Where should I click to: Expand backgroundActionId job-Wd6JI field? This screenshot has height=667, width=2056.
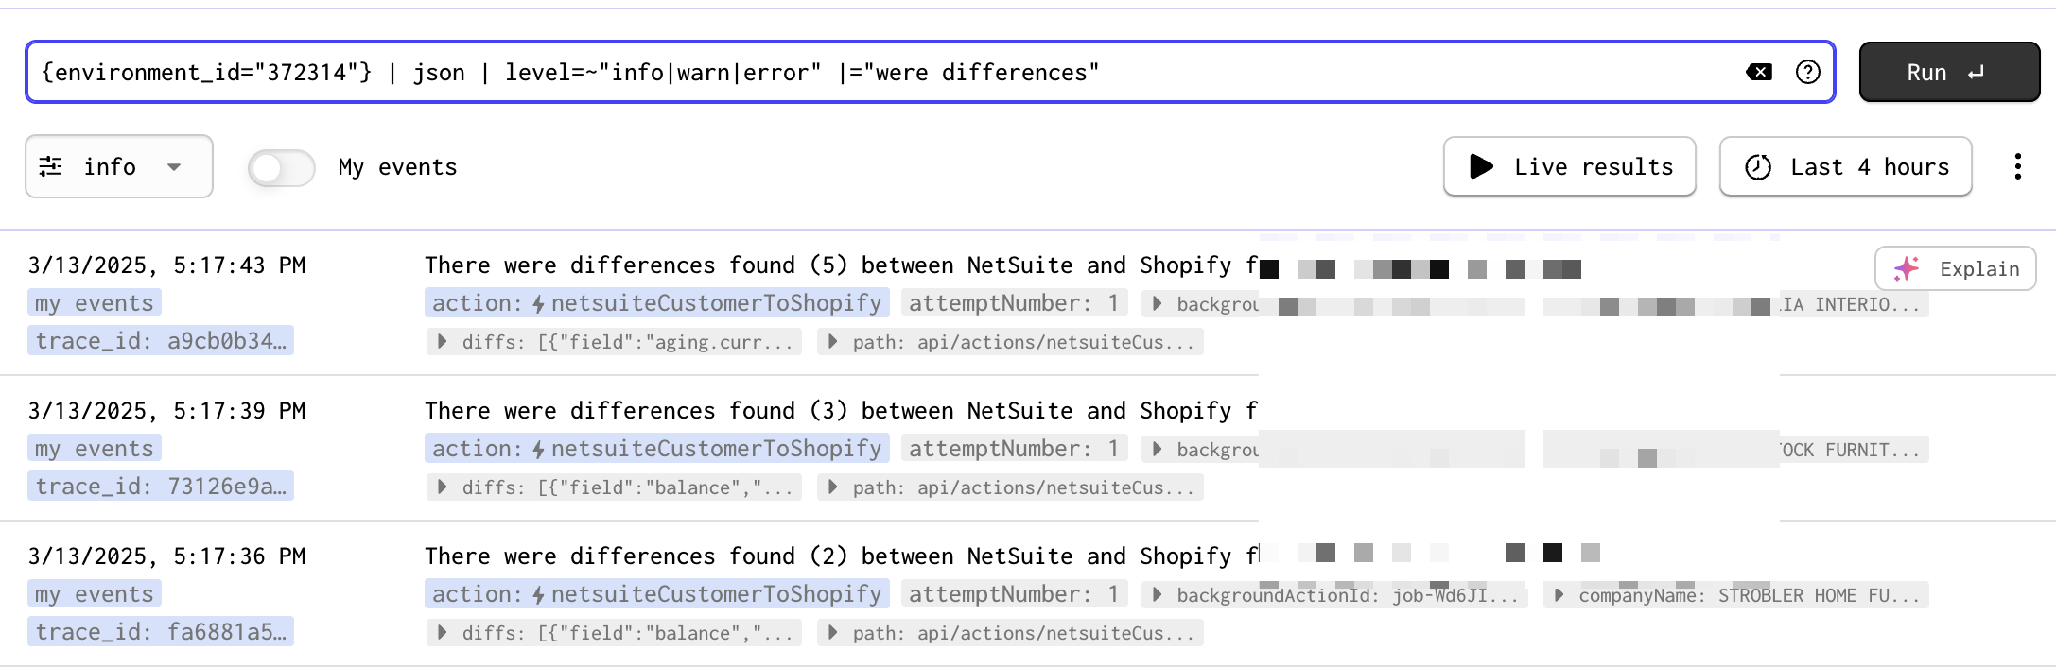[x=1334, y=595]
